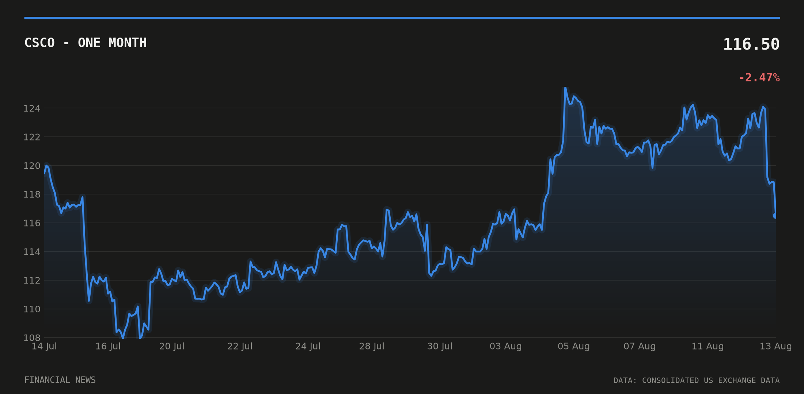804x394 pixels.
Task: Select the current price 116.50
Action: pyautogui.click(x=751, y=45)
